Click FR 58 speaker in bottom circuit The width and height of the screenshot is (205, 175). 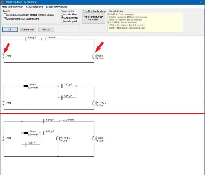(94, 139)
